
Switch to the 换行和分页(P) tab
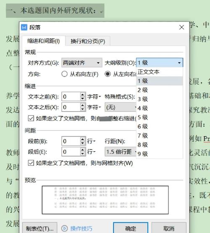pyautogui.click(x=88, y=41)
